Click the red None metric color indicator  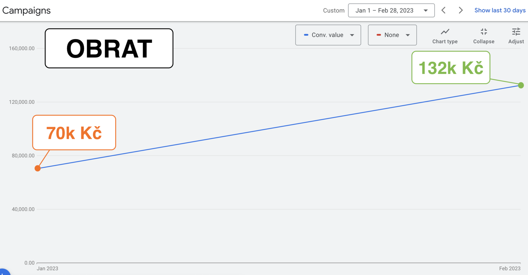point(379,35)
